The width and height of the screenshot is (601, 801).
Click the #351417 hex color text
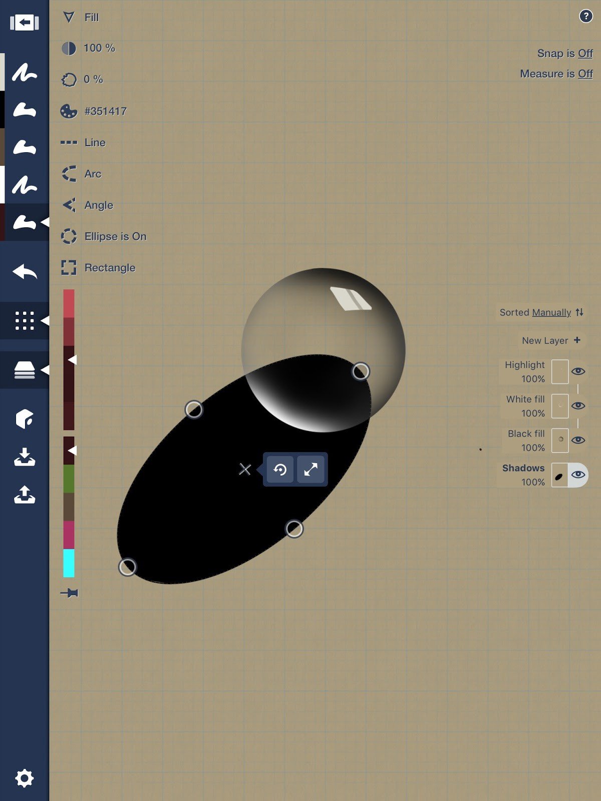105,111
